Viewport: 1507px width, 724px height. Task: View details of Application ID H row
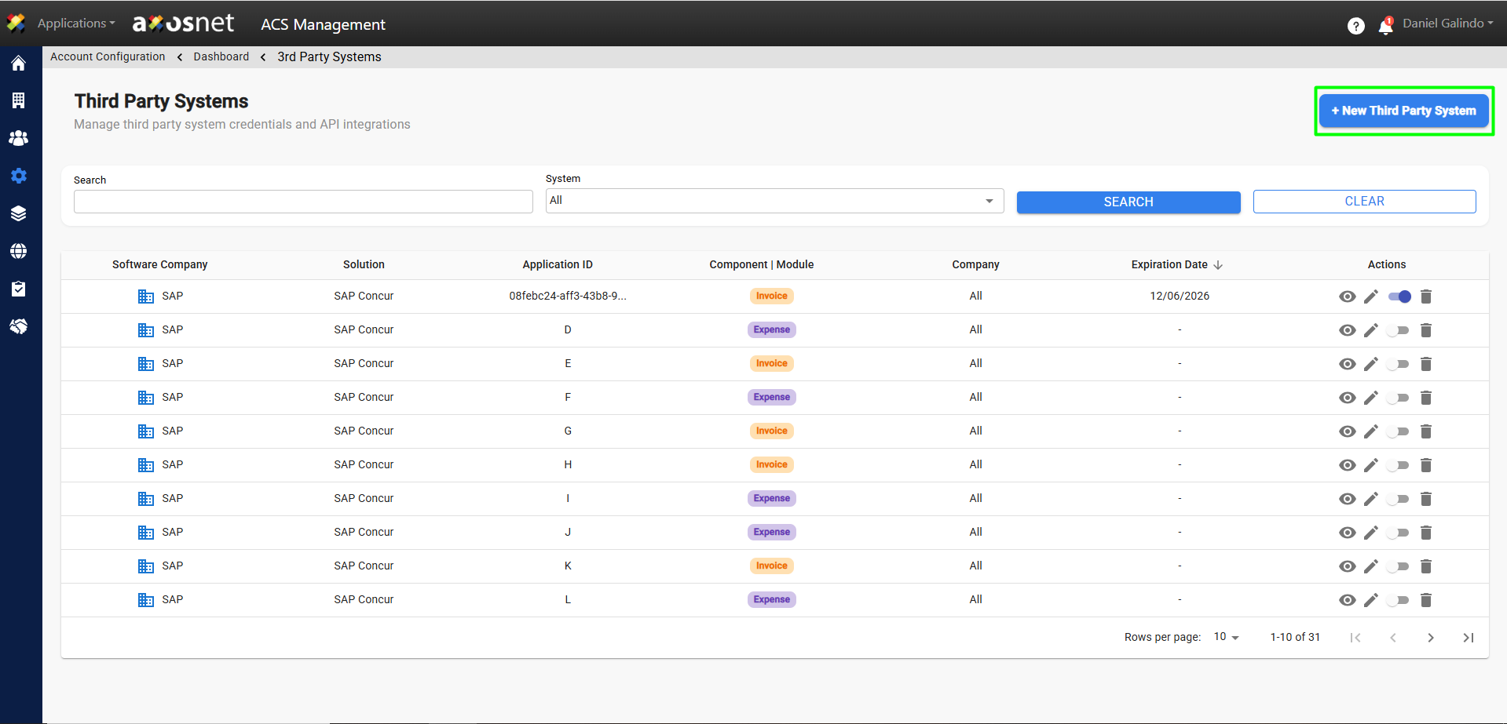pyautogui.click(x=1347, y=465)
